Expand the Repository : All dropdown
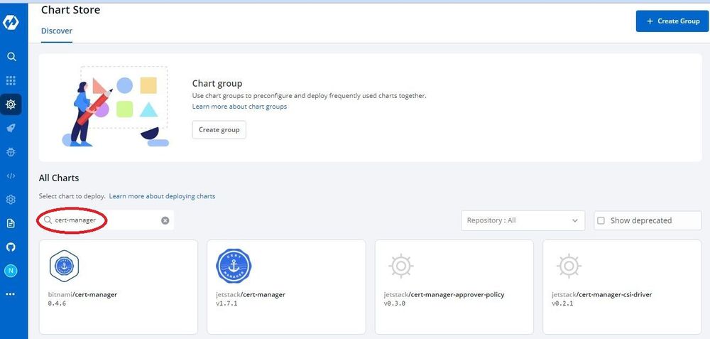Screen dimensions: 710x339 pos(523,221)
